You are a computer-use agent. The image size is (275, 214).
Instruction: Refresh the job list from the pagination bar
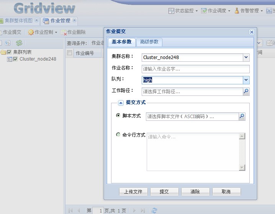coord(154,210)
